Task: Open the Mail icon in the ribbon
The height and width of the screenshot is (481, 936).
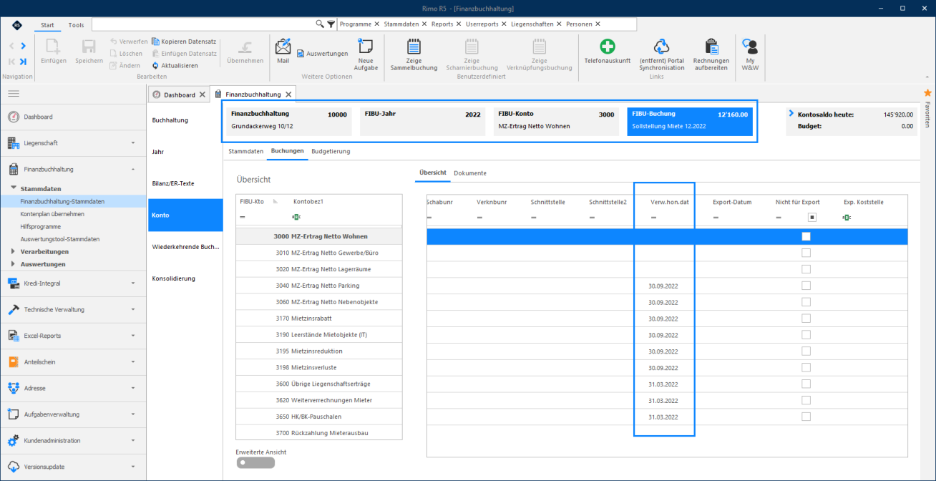Action: [x=283, y=51]
